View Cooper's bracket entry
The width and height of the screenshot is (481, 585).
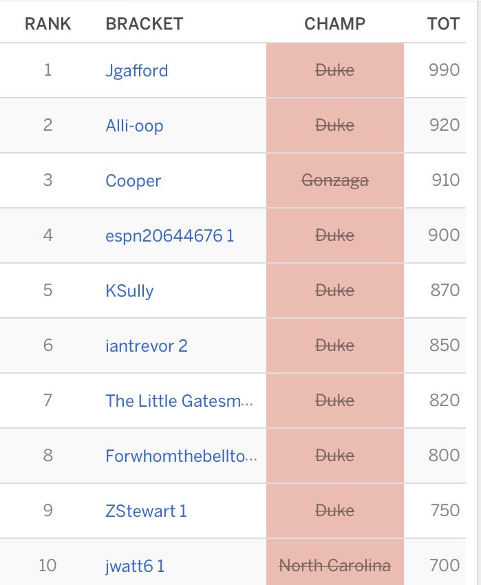click(x=133, y=180)
